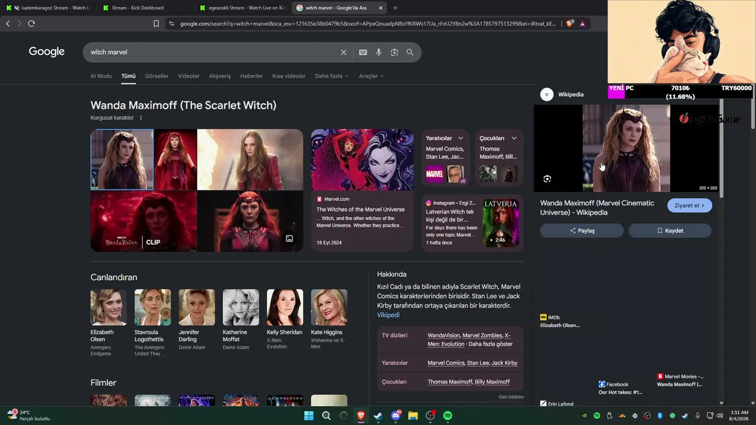756x425 pixels.
Task: Expand the 'Daha fazla' search filter dropdown
Action: pyautogui.click(x=331, y=76)
